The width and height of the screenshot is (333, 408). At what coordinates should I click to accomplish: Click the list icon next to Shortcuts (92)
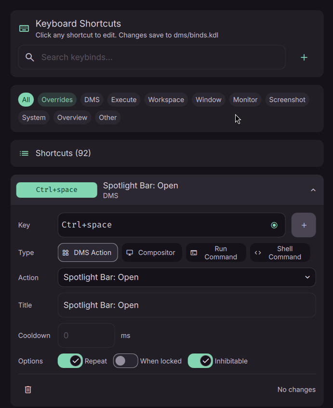(24, 153)
